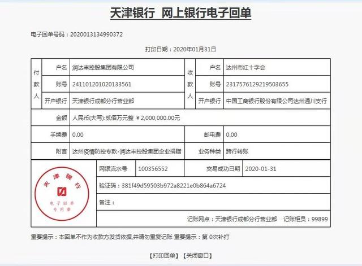This screenshot has height=266, width=362.
Task: Select payee account number 2317576129219503655
Action: click(257, 84)
